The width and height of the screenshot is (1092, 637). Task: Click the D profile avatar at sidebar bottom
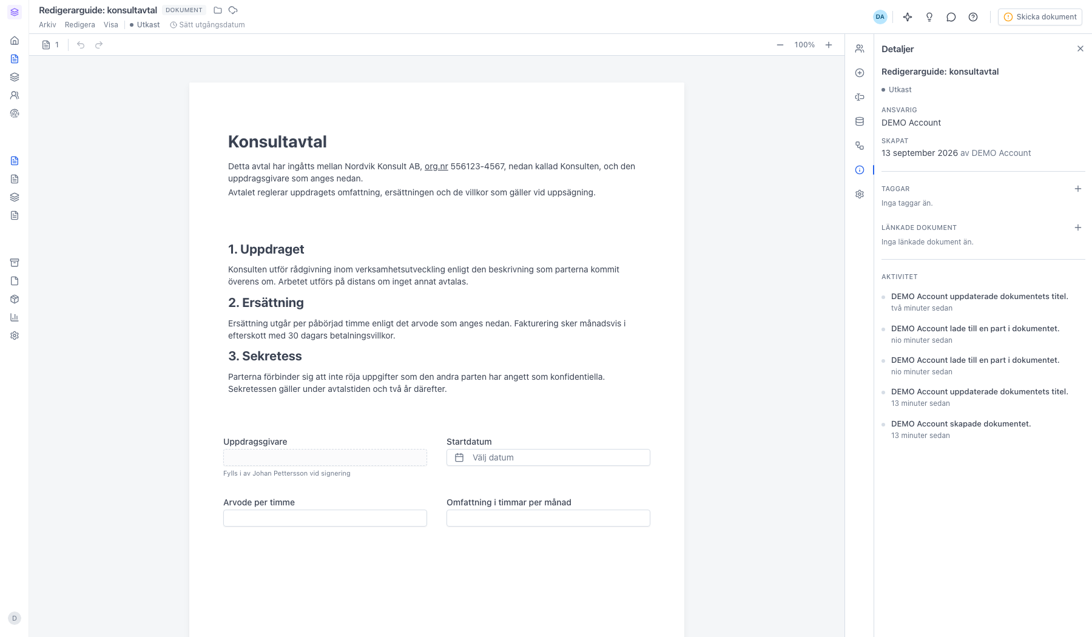pos(15,618)
